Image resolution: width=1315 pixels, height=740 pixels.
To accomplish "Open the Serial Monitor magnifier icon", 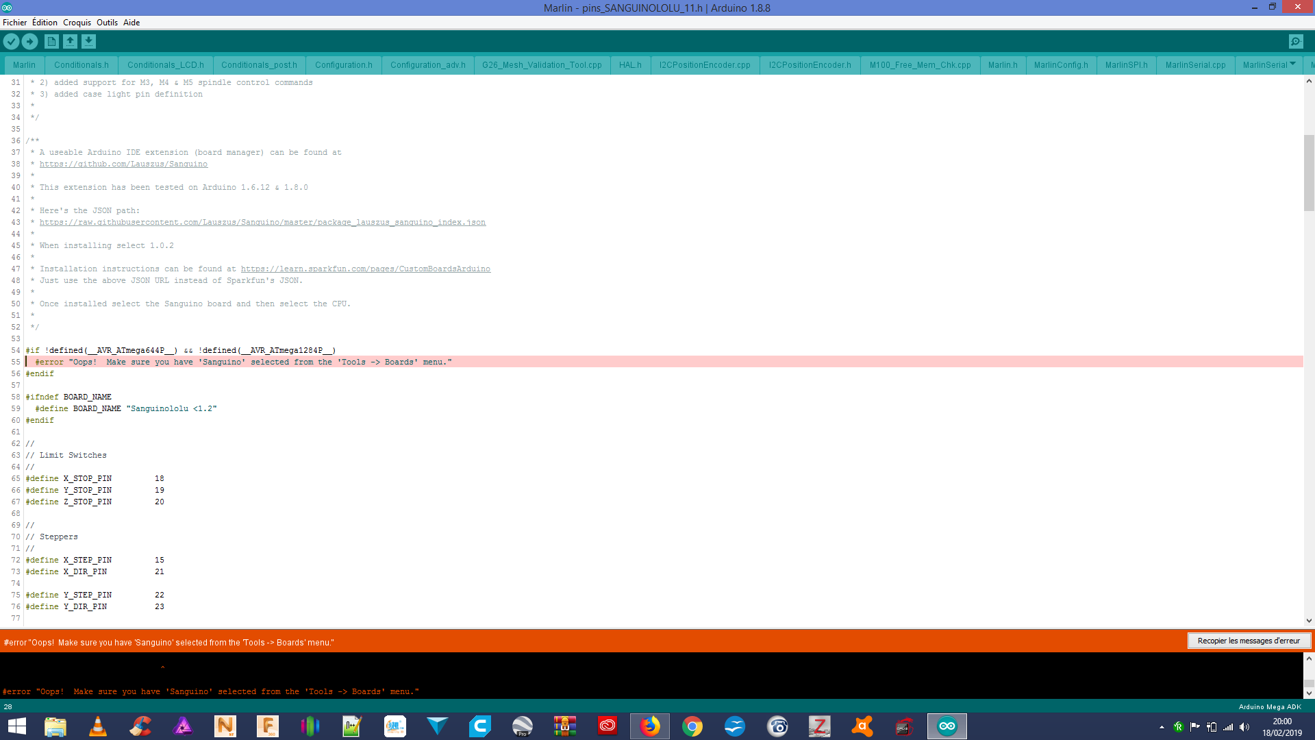I will pyautogui.click(x=1296, y=42).
